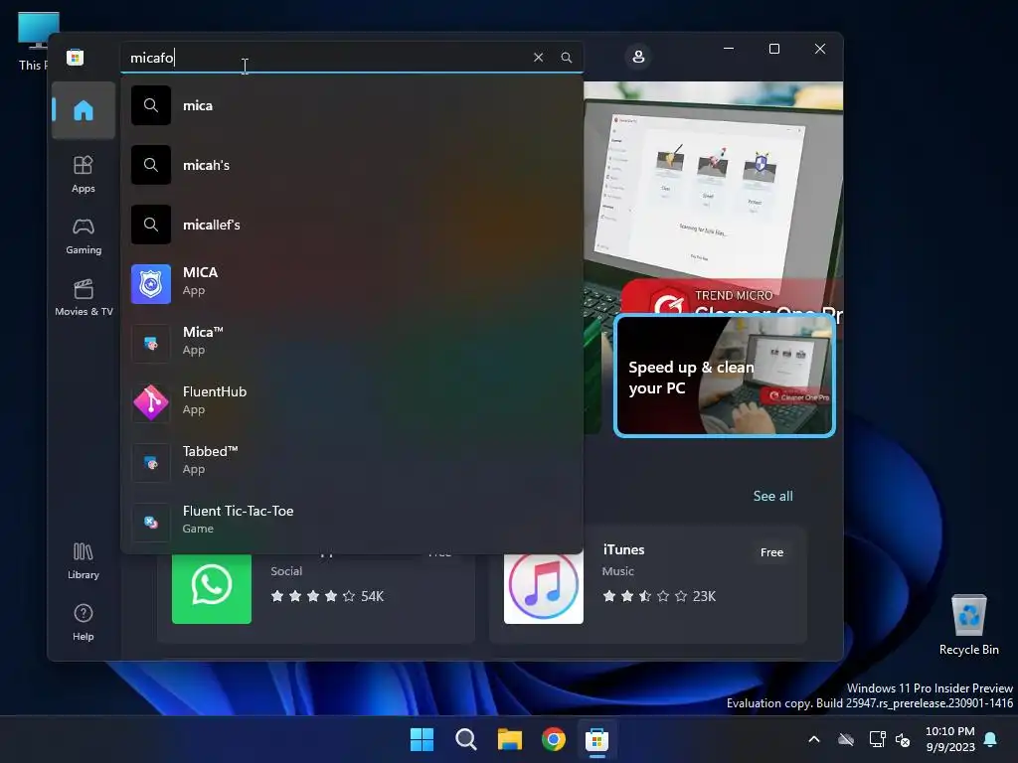
Task: Open the Windows Start menu
Action: pos(422,739)
